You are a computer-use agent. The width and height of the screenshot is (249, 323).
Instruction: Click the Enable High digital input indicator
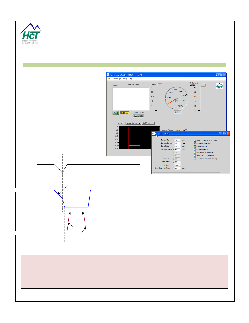tap(138, 116)
